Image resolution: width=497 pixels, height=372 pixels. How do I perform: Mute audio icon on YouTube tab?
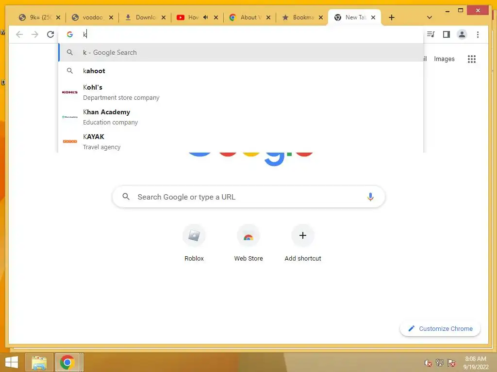pyautogui.click(x=205, y=17)
